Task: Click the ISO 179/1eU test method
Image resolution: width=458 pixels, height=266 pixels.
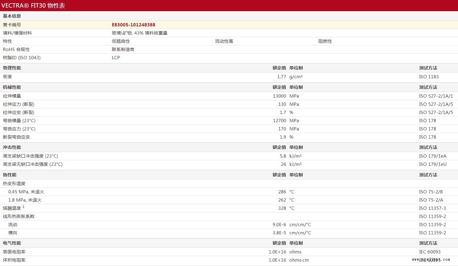Action: (433, 164)
